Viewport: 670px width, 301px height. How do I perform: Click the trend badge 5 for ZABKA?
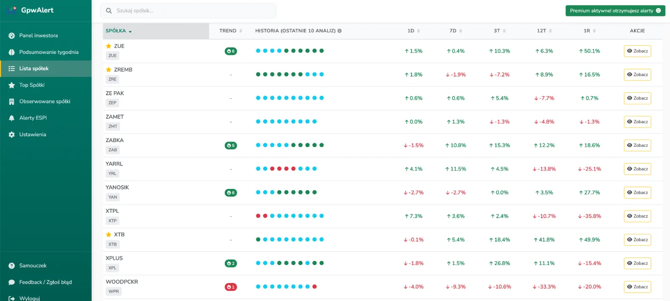[231, 145]
